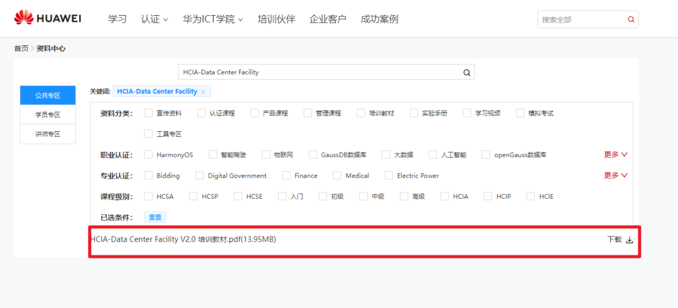
Task: Click the download icon beside 下载
Action: click(630, 240)
